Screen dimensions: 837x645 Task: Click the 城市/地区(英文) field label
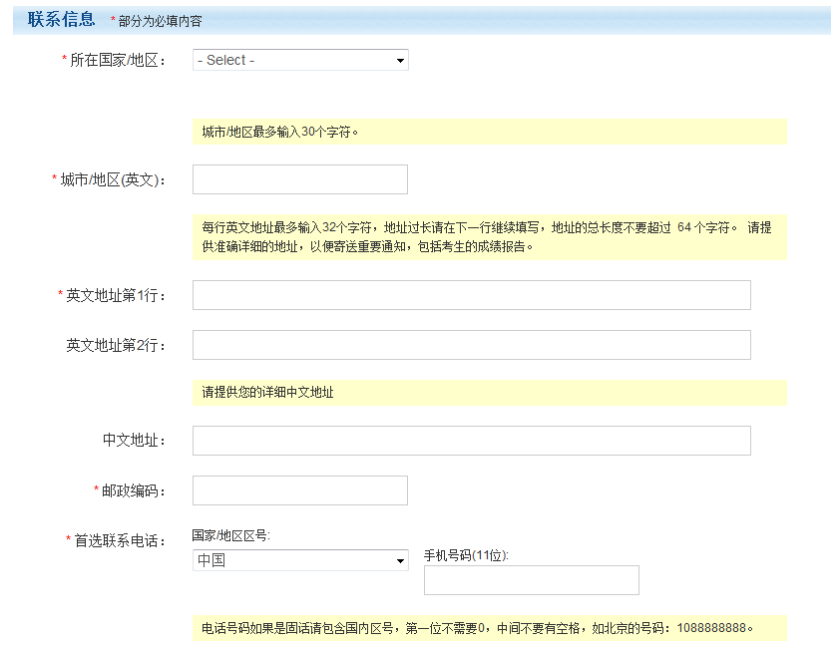click(111, 180)
